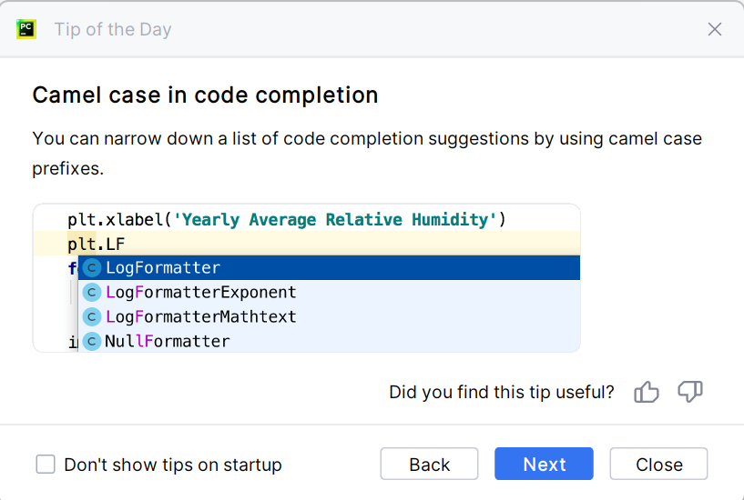Choose the LogFormatterExponent suggestion text
The height and width of the screenshot is (500, 744).
coord(201,293)
